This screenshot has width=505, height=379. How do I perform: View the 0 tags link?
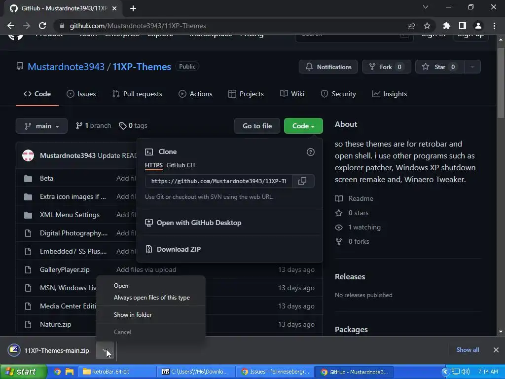[133, 126]
